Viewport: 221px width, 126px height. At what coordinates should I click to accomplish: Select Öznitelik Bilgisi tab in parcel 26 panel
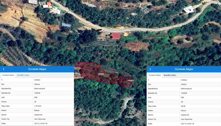155,75
